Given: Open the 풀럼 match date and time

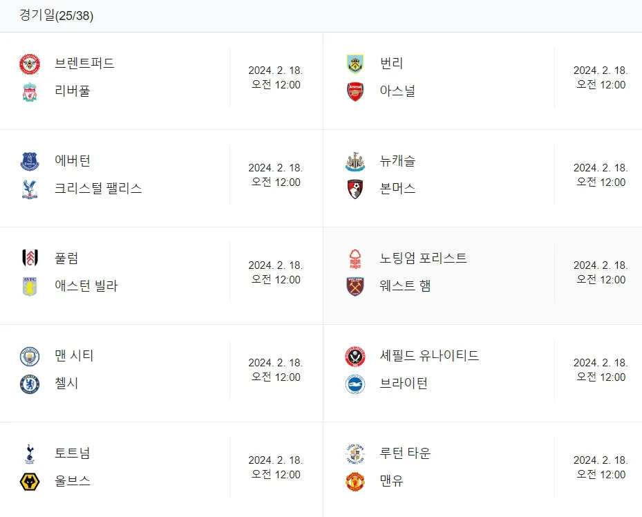Looking at the screenshot, I should [x=276, y=272].
